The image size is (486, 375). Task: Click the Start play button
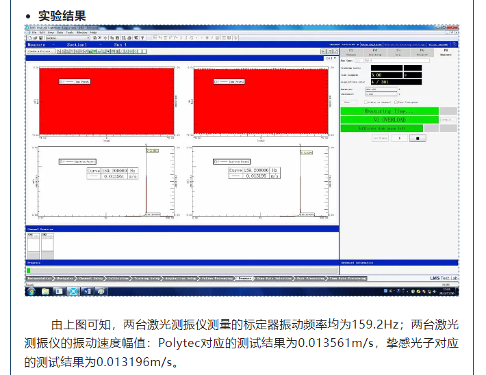coord(399,138)
